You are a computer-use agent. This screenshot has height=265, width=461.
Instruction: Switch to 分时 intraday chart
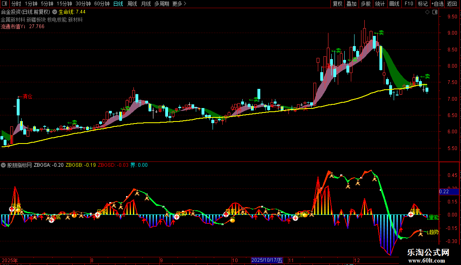pos(16,4)
